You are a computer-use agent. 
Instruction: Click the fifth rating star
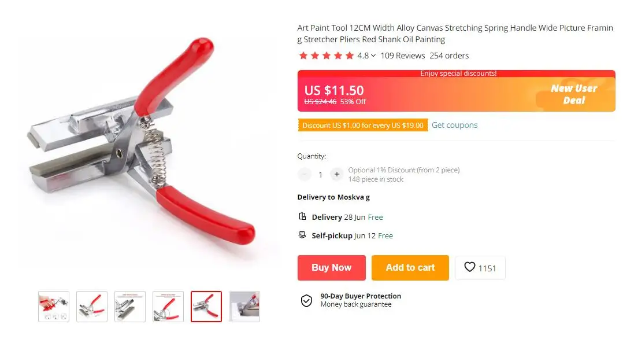click(x=350, y=56)
